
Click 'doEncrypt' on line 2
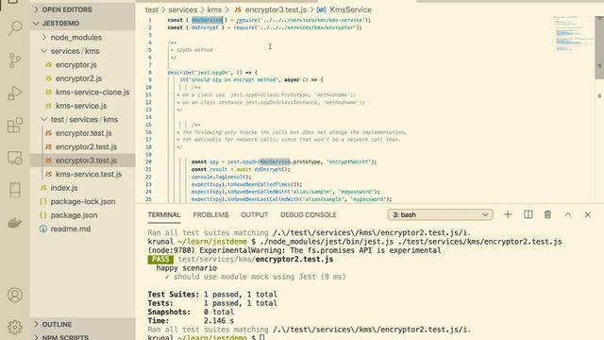coord(205,27)
